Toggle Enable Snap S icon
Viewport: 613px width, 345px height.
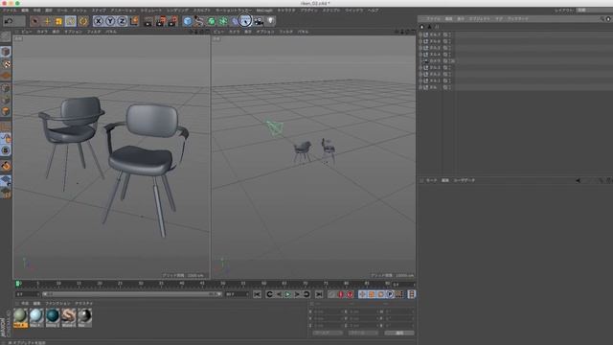[6, 150]
